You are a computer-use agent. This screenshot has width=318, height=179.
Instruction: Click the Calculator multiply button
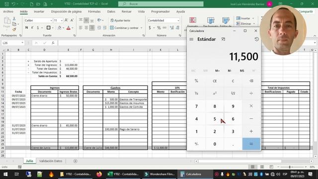click(x=251, y=106)
